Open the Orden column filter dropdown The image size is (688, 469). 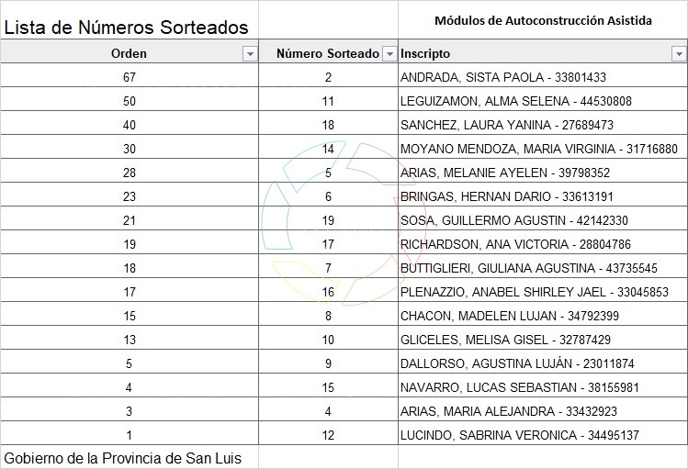point(249,54)
